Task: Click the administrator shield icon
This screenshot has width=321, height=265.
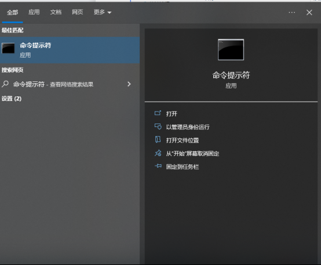Action: coord(158,126)
